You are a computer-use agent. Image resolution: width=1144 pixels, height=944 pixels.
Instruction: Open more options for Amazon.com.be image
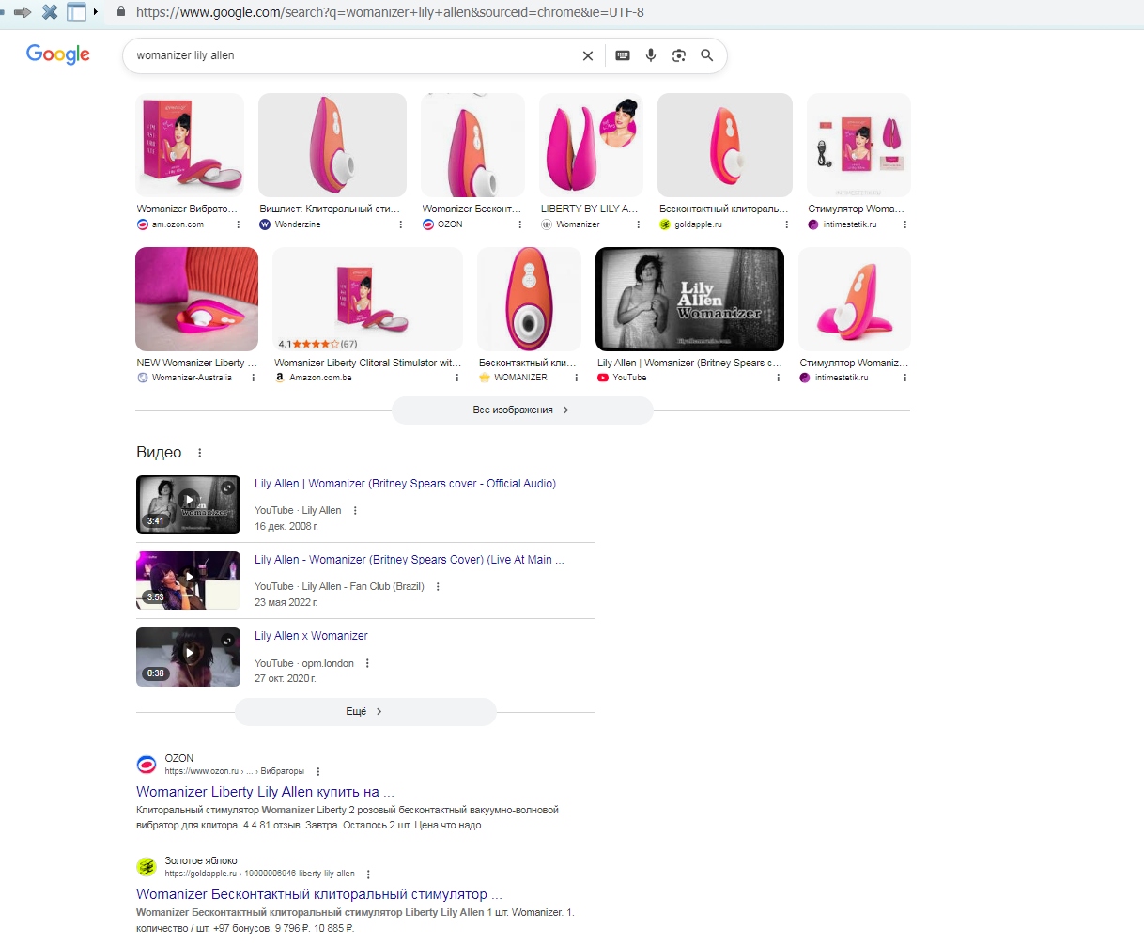[457, 378]
